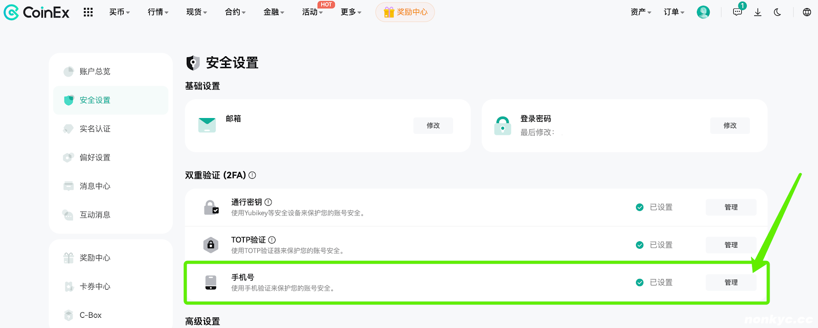Screen dimensions: 818x328
Task: Expand the 更多 menu
Action: [x=351, y=12]
